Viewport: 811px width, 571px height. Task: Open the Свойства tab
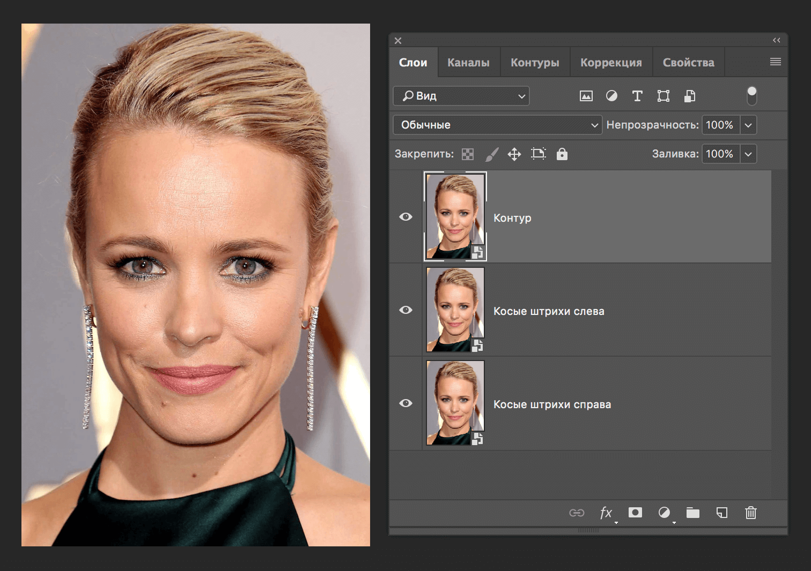pyautogui.click(x=688, y=63)
